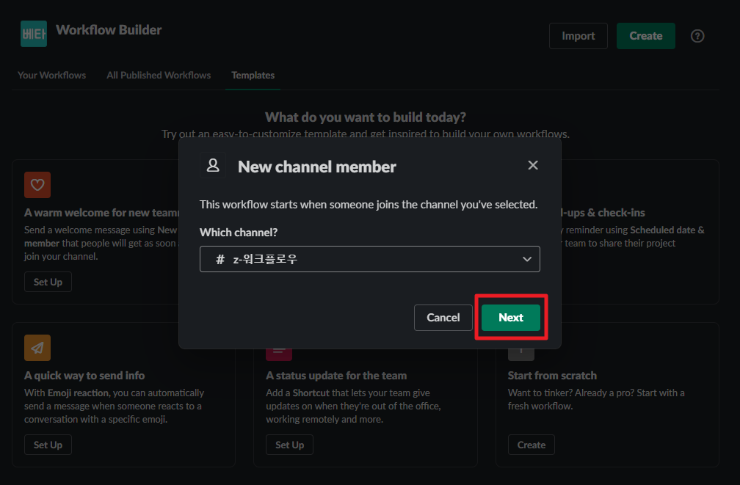Click the 'ups & check-ins' template heading
740x485 pixels.
tap(603, 213)
